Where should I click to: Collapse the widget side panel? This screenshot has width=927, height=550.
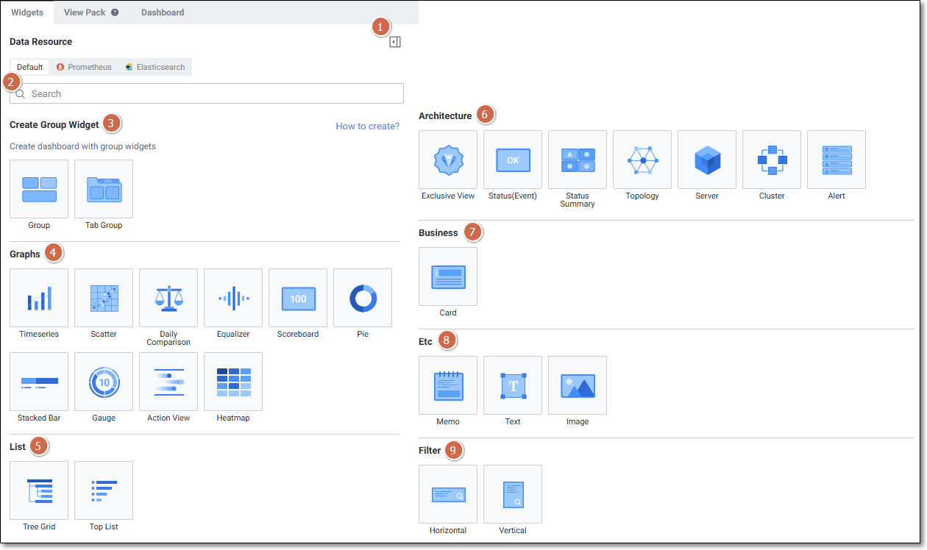click(x=395, y=42)
